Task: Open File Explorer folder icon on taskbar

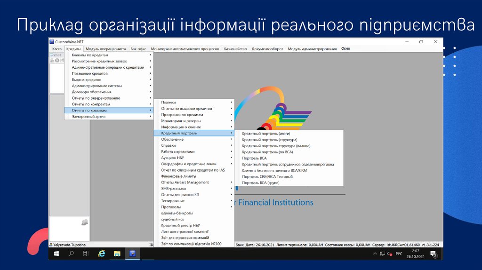Action: (117, 254)
